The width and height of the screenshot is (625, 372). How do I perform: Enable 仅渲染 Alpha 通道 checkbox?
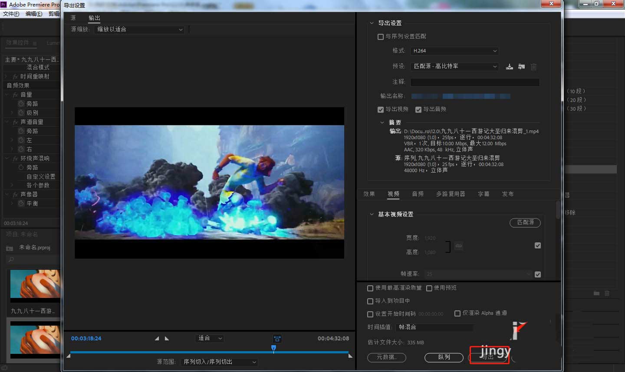[457, 313]
